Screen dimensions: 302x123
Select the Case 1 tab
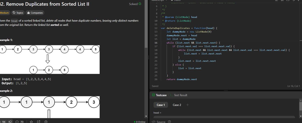pos(161,105)
